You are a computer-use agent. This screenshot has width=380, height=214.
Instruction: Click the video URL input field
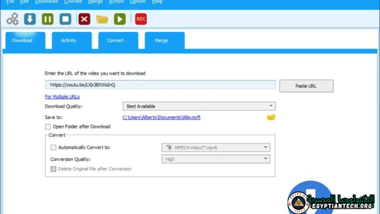[160, 84]
